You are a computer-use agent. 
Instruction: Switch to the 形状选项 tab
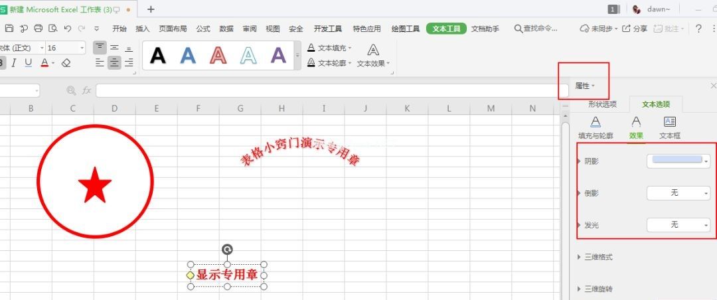pyautogui.click(x=602, y=104)
